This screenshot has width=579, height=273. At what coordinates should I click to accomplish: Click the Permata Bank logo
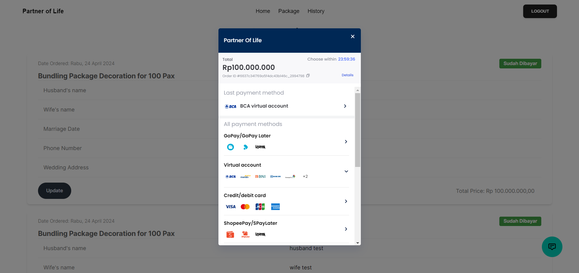pos(290,177)
